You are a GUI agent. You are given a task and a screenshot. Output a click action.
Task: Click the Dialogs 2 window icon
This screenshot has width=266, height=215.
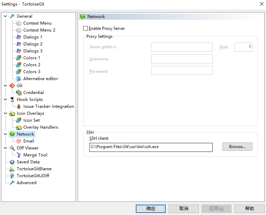click(x=19, y=44)
